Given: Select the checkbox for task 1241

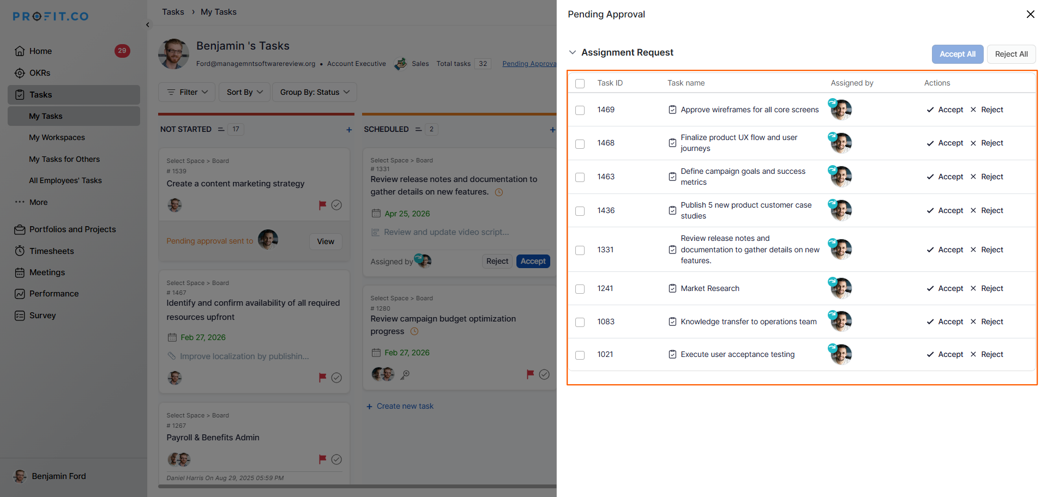Looking at the screenshot, I should point(580,289).
